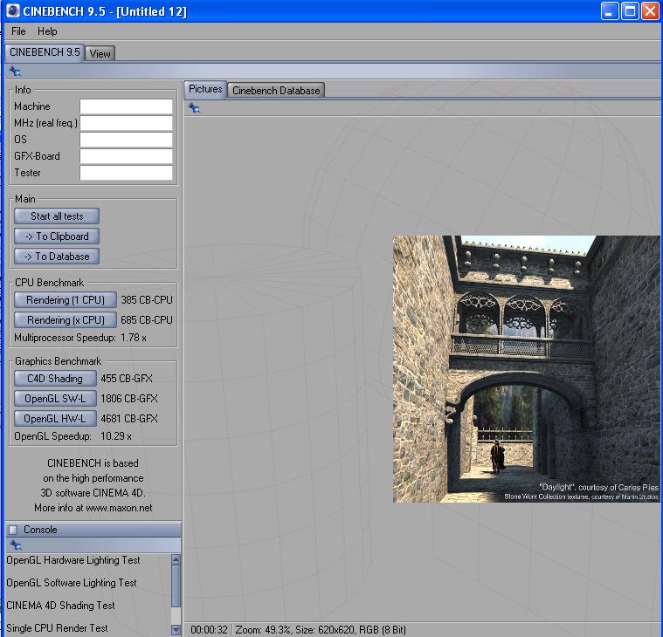Click the console scrollbar down arrow
The width and height of the screenshot is (663, 637).
click(x=176, y=630)
